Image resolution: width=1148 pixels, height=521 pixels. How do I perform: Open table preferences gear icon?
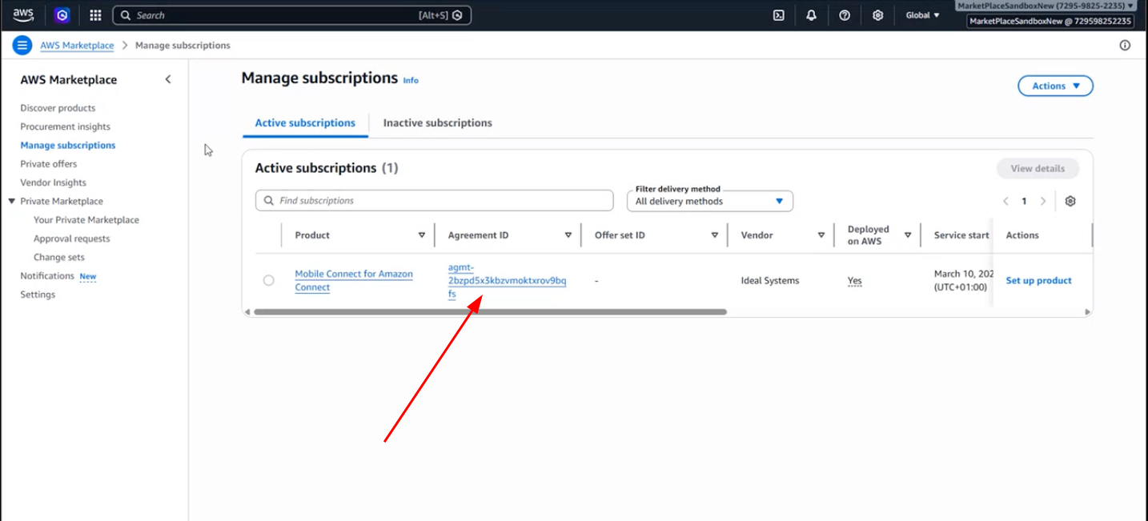tap(1070, 201)
